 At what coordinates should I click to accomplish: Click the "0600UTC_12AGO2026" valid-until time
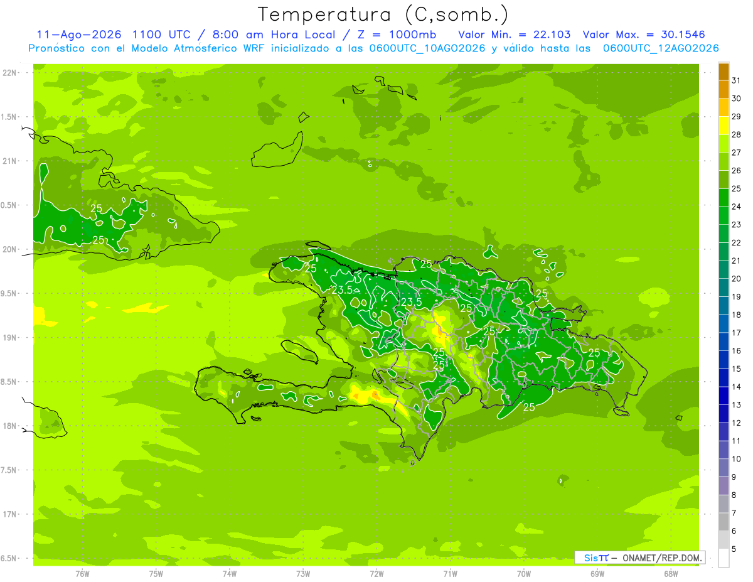661,48
